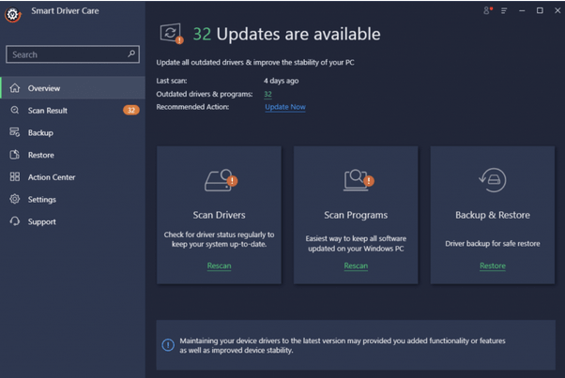Viewport: 565px width, 378px height.
Task: Click 'Outdated drivers & programs:' label
Action: click(205, 94)
